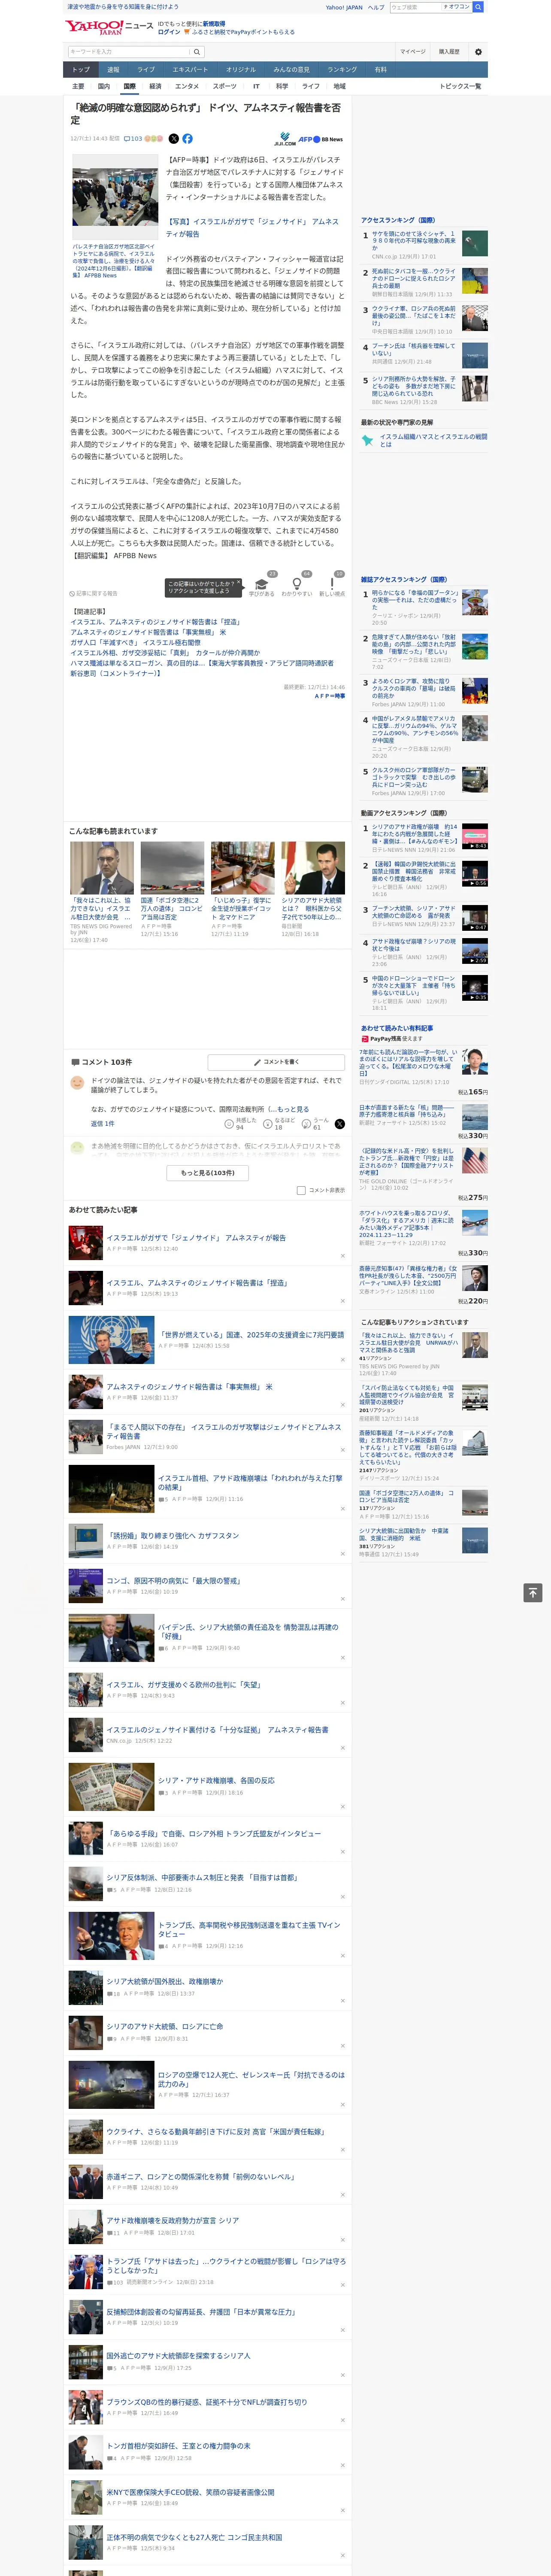
Task: Open the UN press conference article thumbnail
Action: [x=111, y=1341]
